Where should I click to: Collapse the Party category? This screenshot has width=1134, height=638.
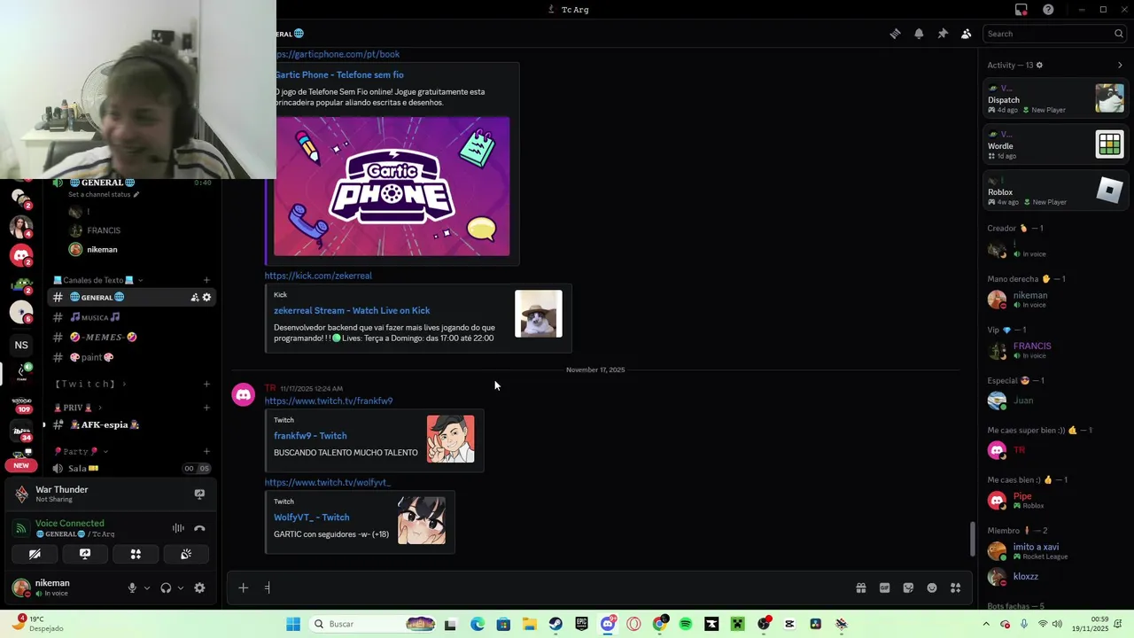coord(81,451)
